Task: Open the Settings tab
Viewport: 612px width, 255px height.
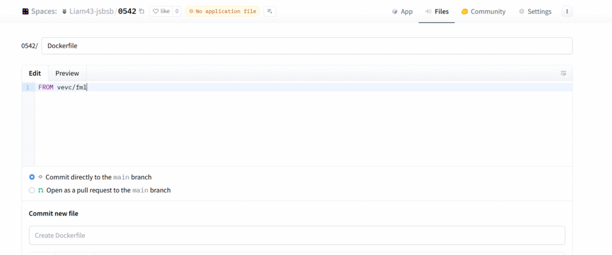Action: pos(535,11)
